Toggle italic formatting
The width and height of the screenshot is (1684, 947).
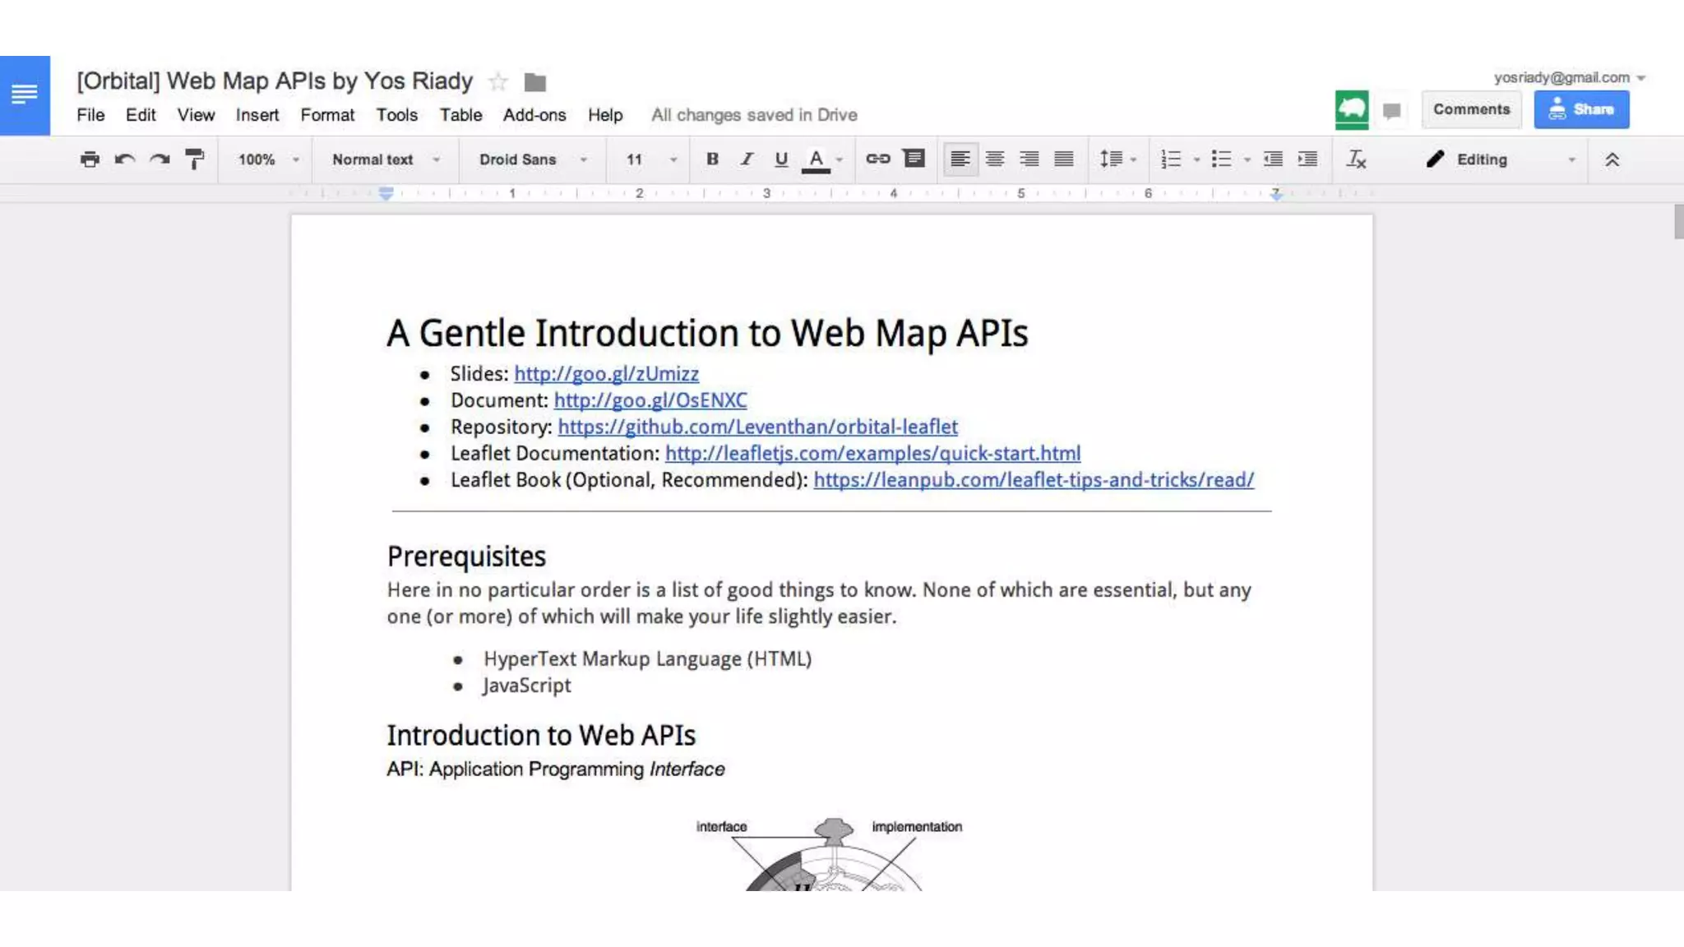pyautogui.click(x=747, y=159)
